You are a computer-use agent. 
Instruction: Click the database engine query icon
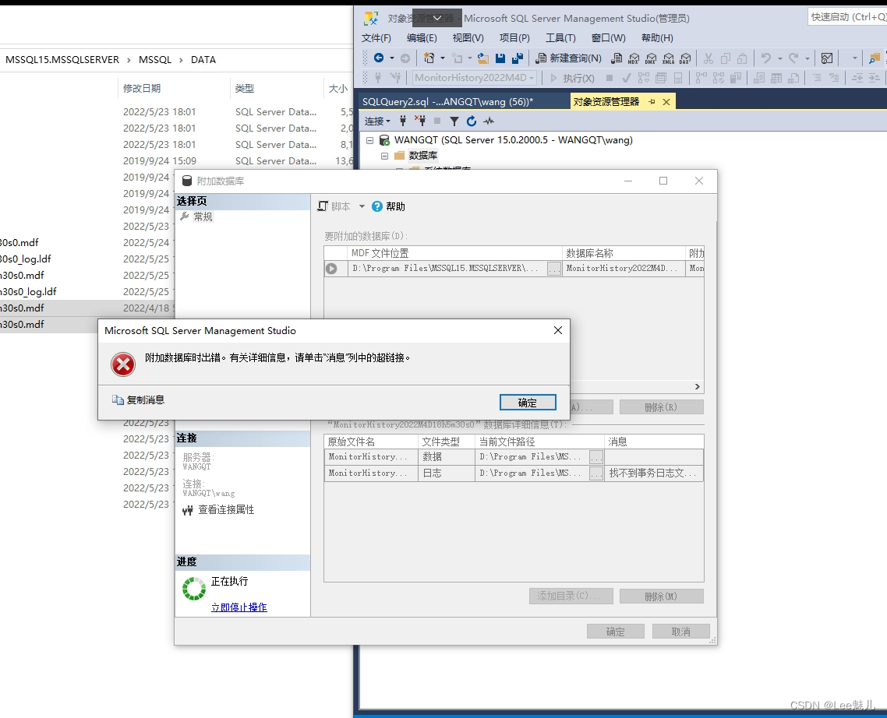tap(617, 58)
